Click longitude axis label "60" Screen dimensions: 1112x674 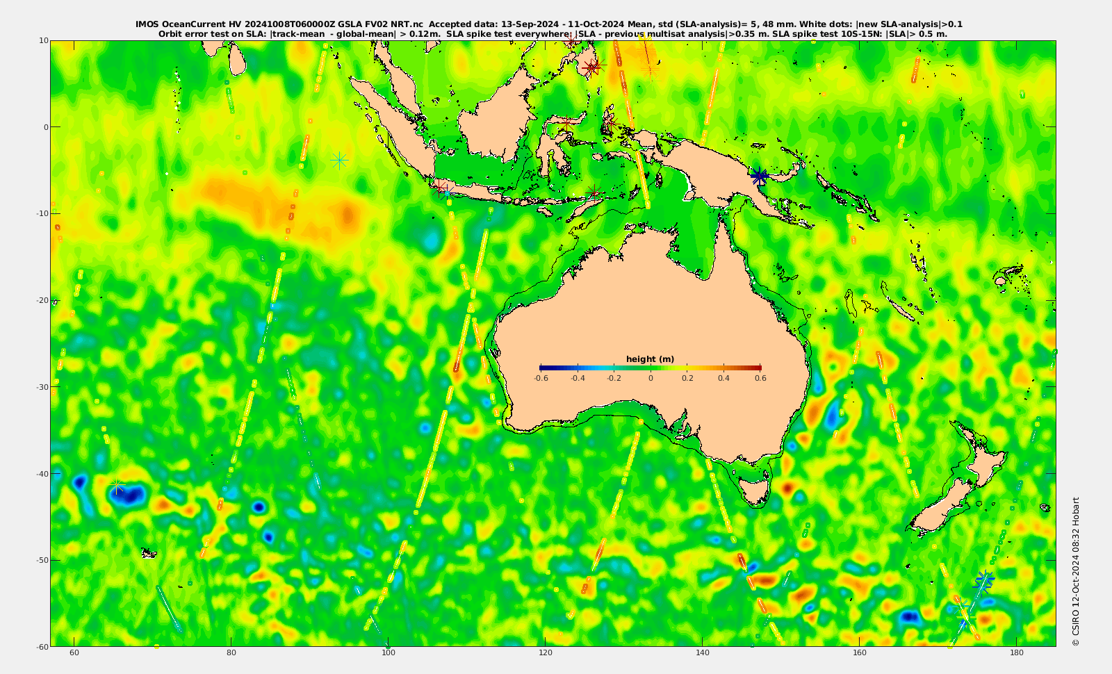point(74,652)
